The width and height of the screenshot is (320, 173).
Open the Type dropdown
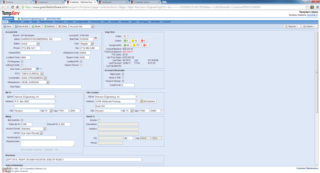pyautogui.click(x=92, y=43)
